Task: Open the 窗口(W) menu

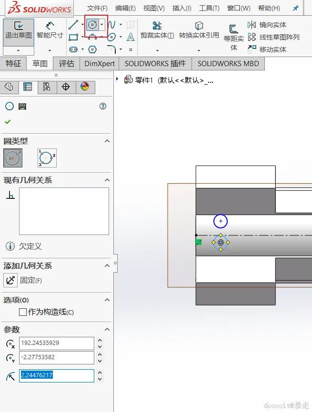Action: 239,8
